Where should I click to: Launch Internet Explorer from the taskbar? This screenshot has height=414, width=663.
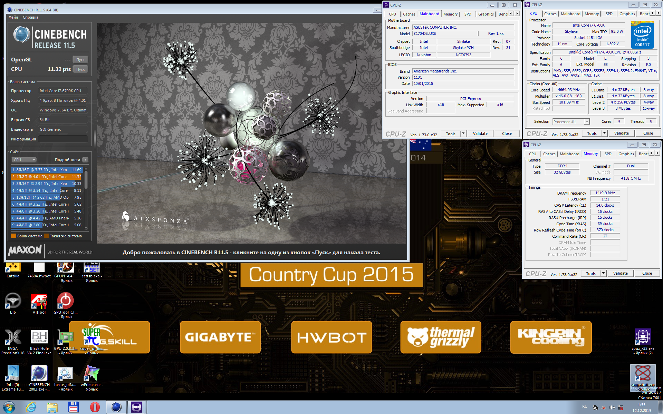click(31, 407)
